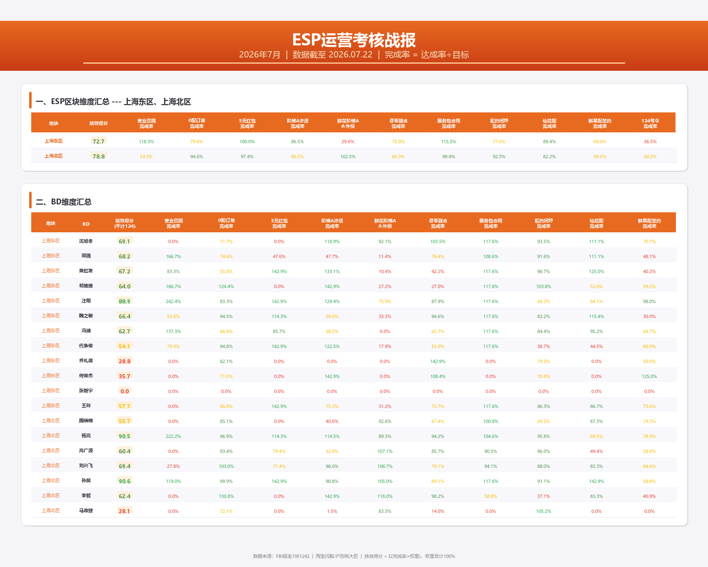Click the 98.0% value in 汪明 row
The image size is (708, 567).
click(649, 301)
